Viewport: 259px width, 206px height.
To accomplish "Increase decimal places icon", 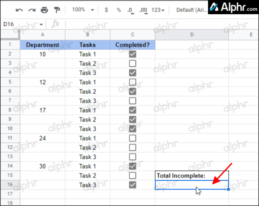I will (x=144, y=11).
